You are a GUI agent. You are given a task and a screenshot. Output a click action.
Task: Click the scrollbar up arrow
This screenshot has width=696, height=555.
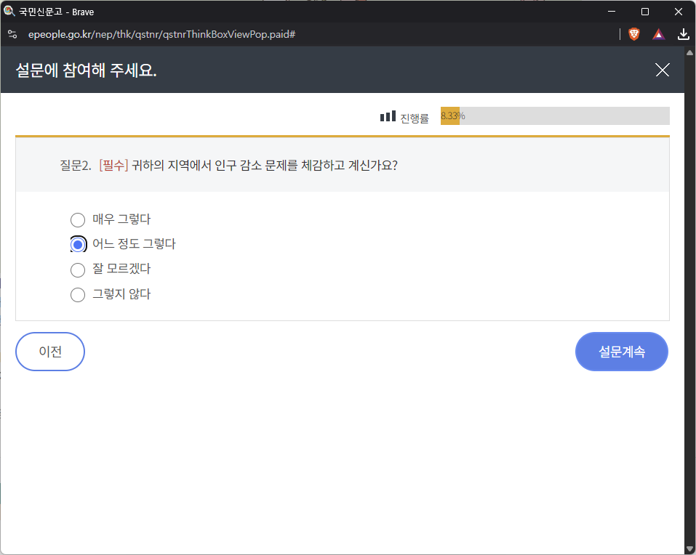[689, 53]
